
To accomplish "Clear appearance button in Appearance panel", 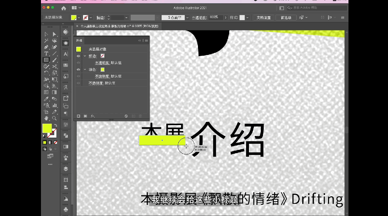I will coord(126,116).
